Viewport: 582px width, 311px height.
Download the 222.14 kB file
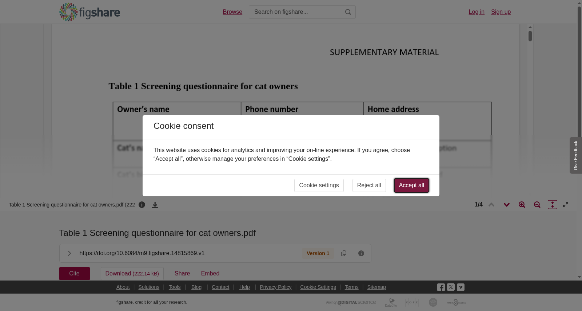(132, 274)
